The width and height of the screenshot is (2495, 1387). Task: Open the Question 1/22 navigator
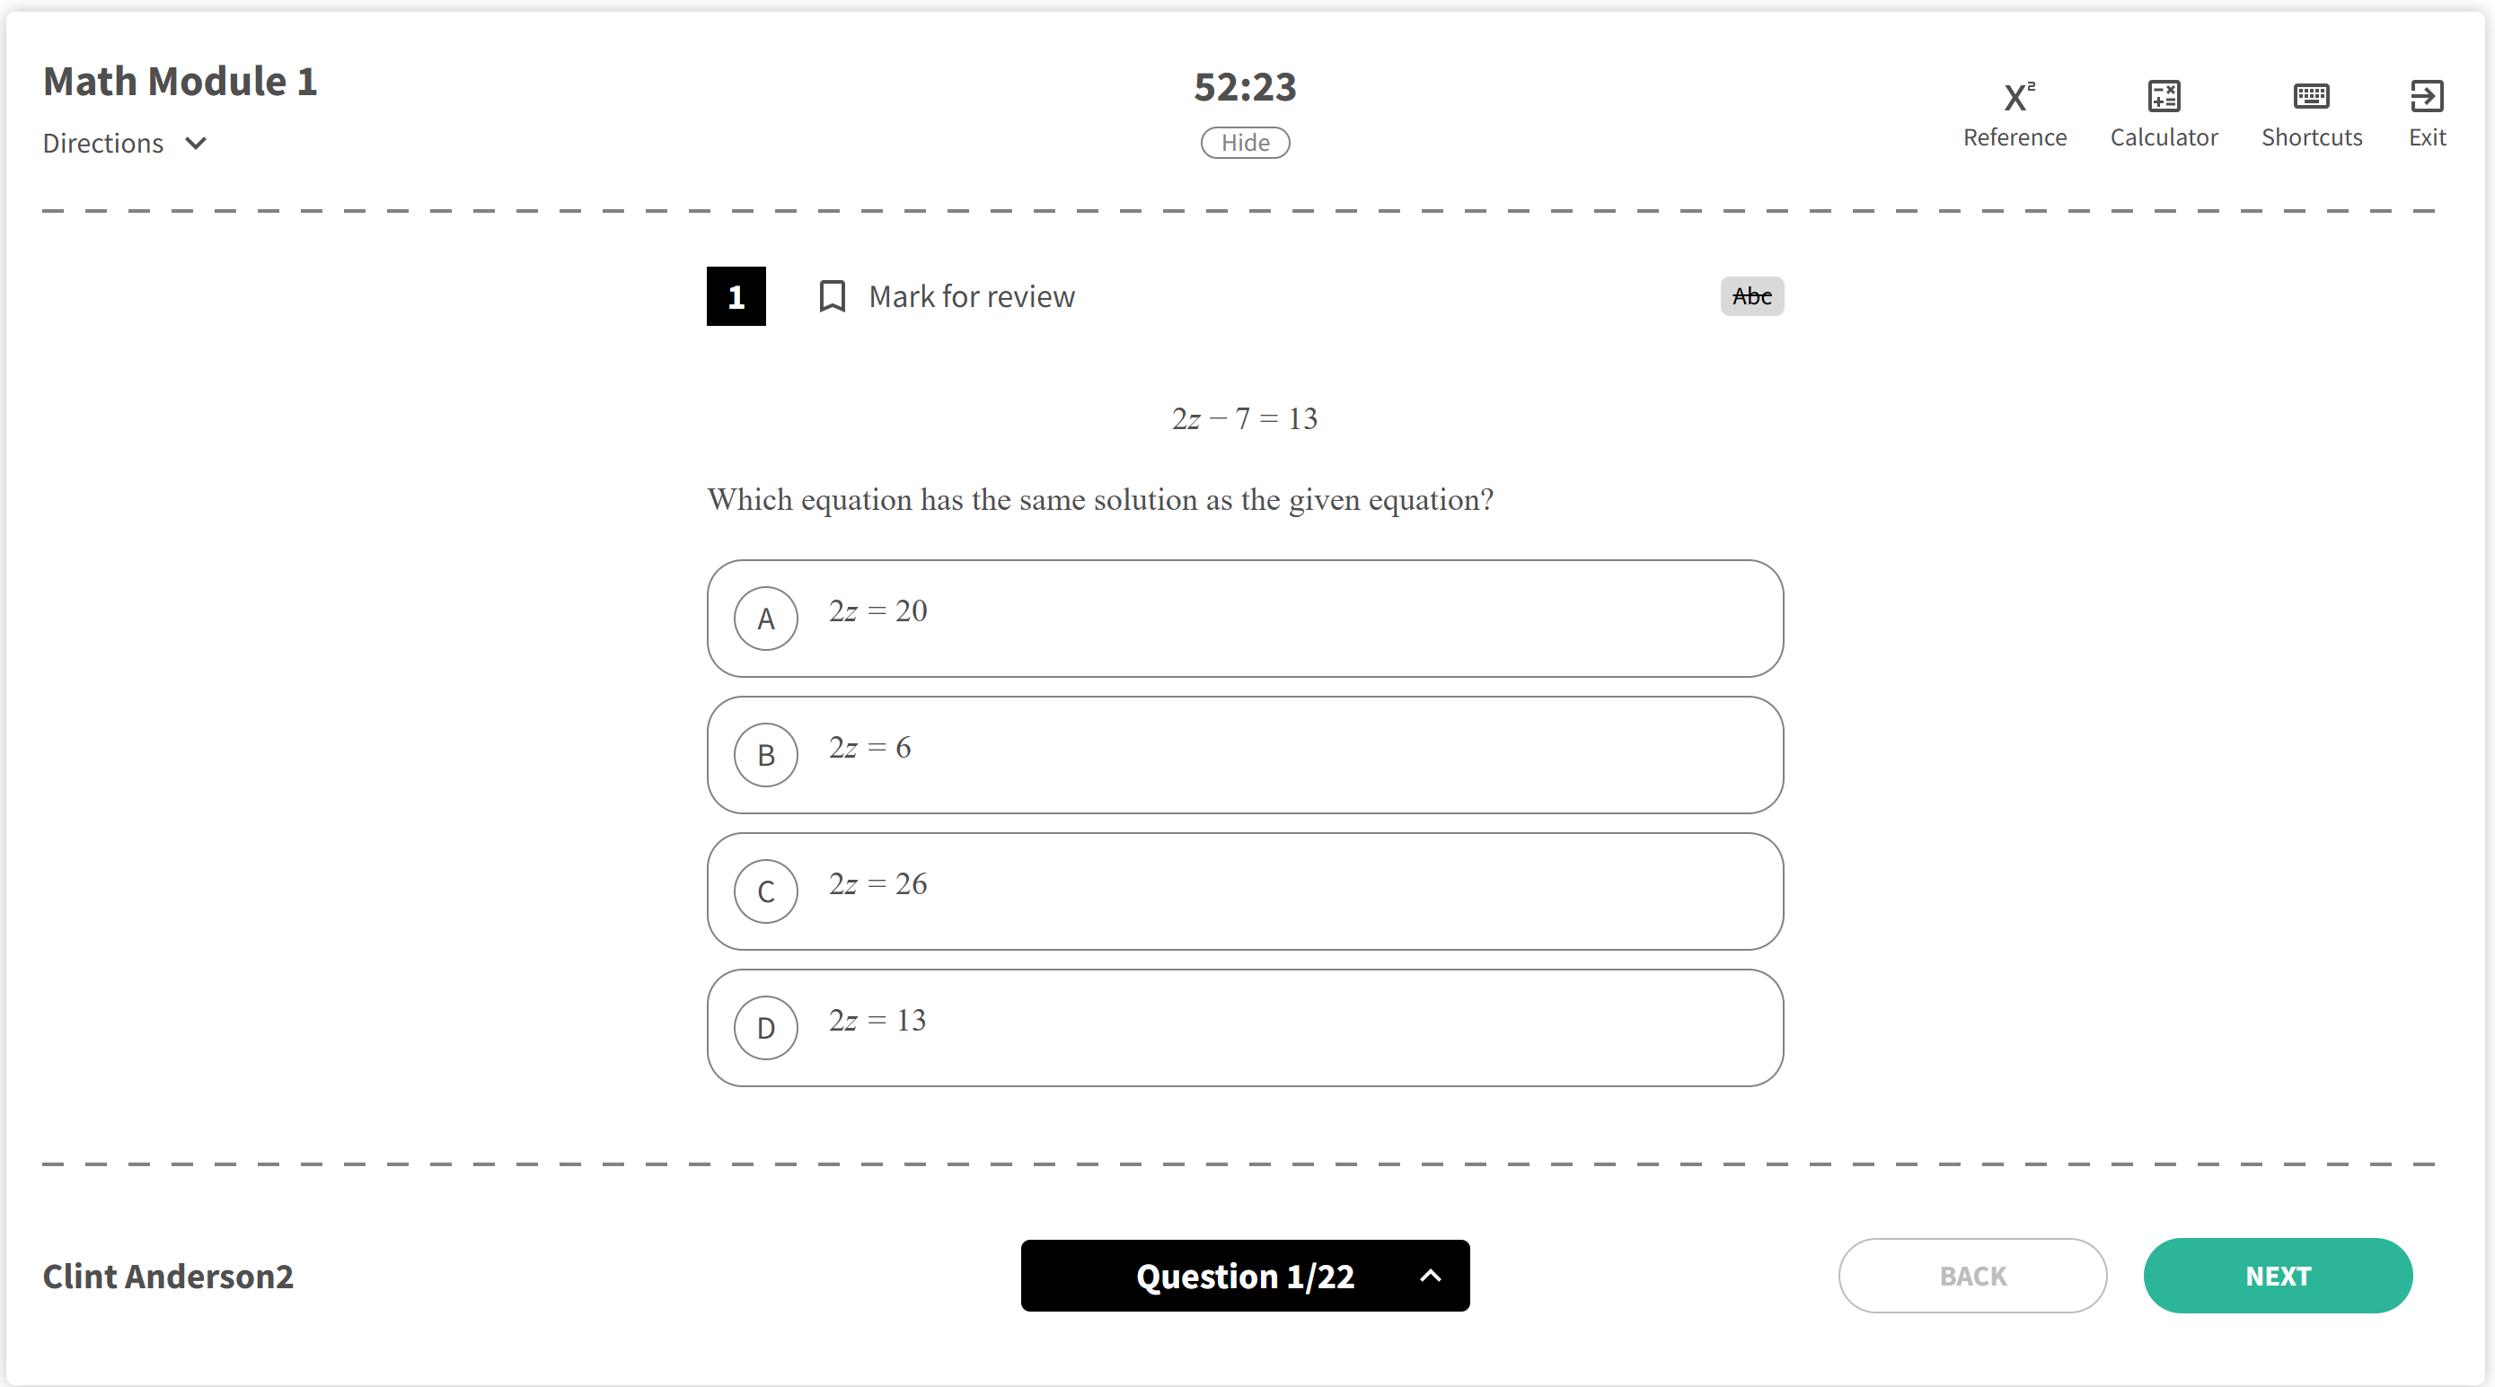[x=1245, y=1276]
